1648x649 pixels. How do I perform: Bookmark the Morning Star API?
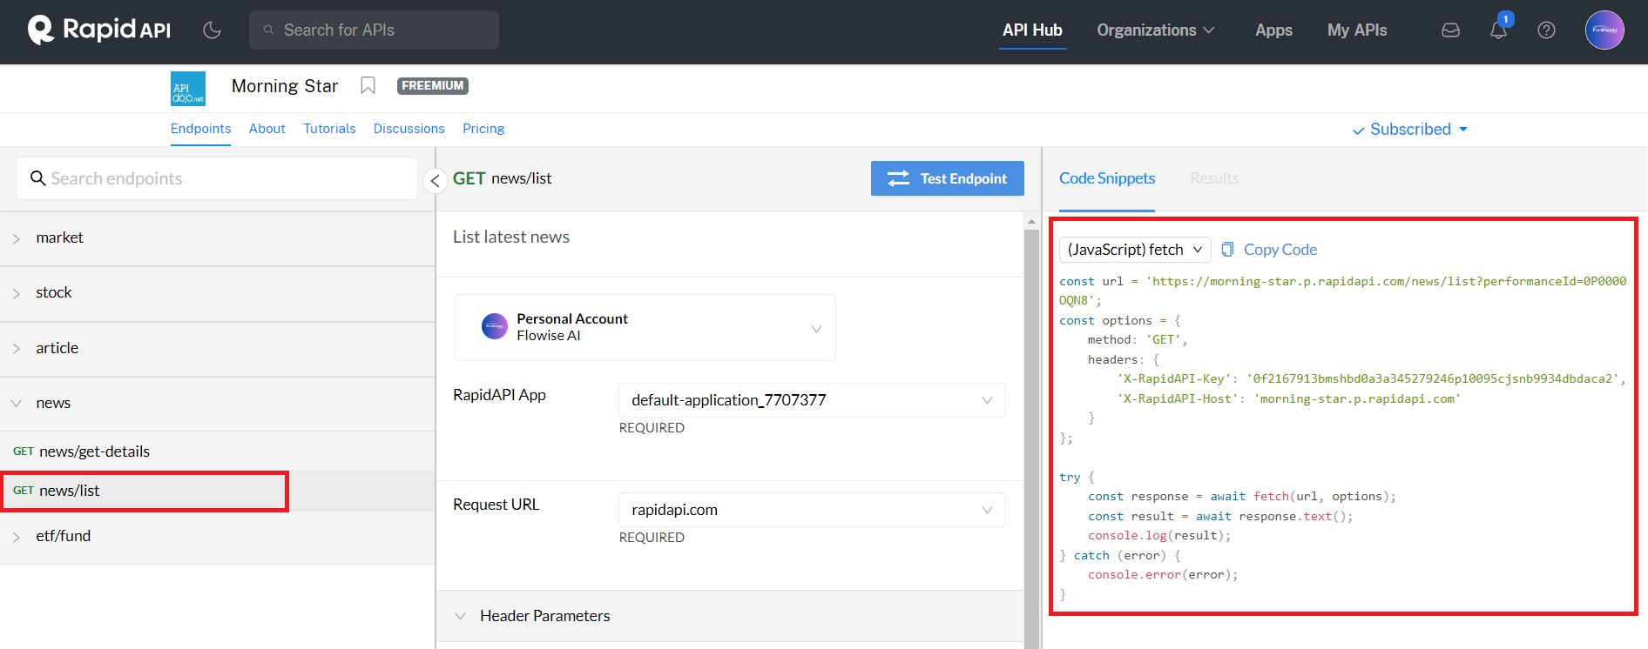click(368, 86)
